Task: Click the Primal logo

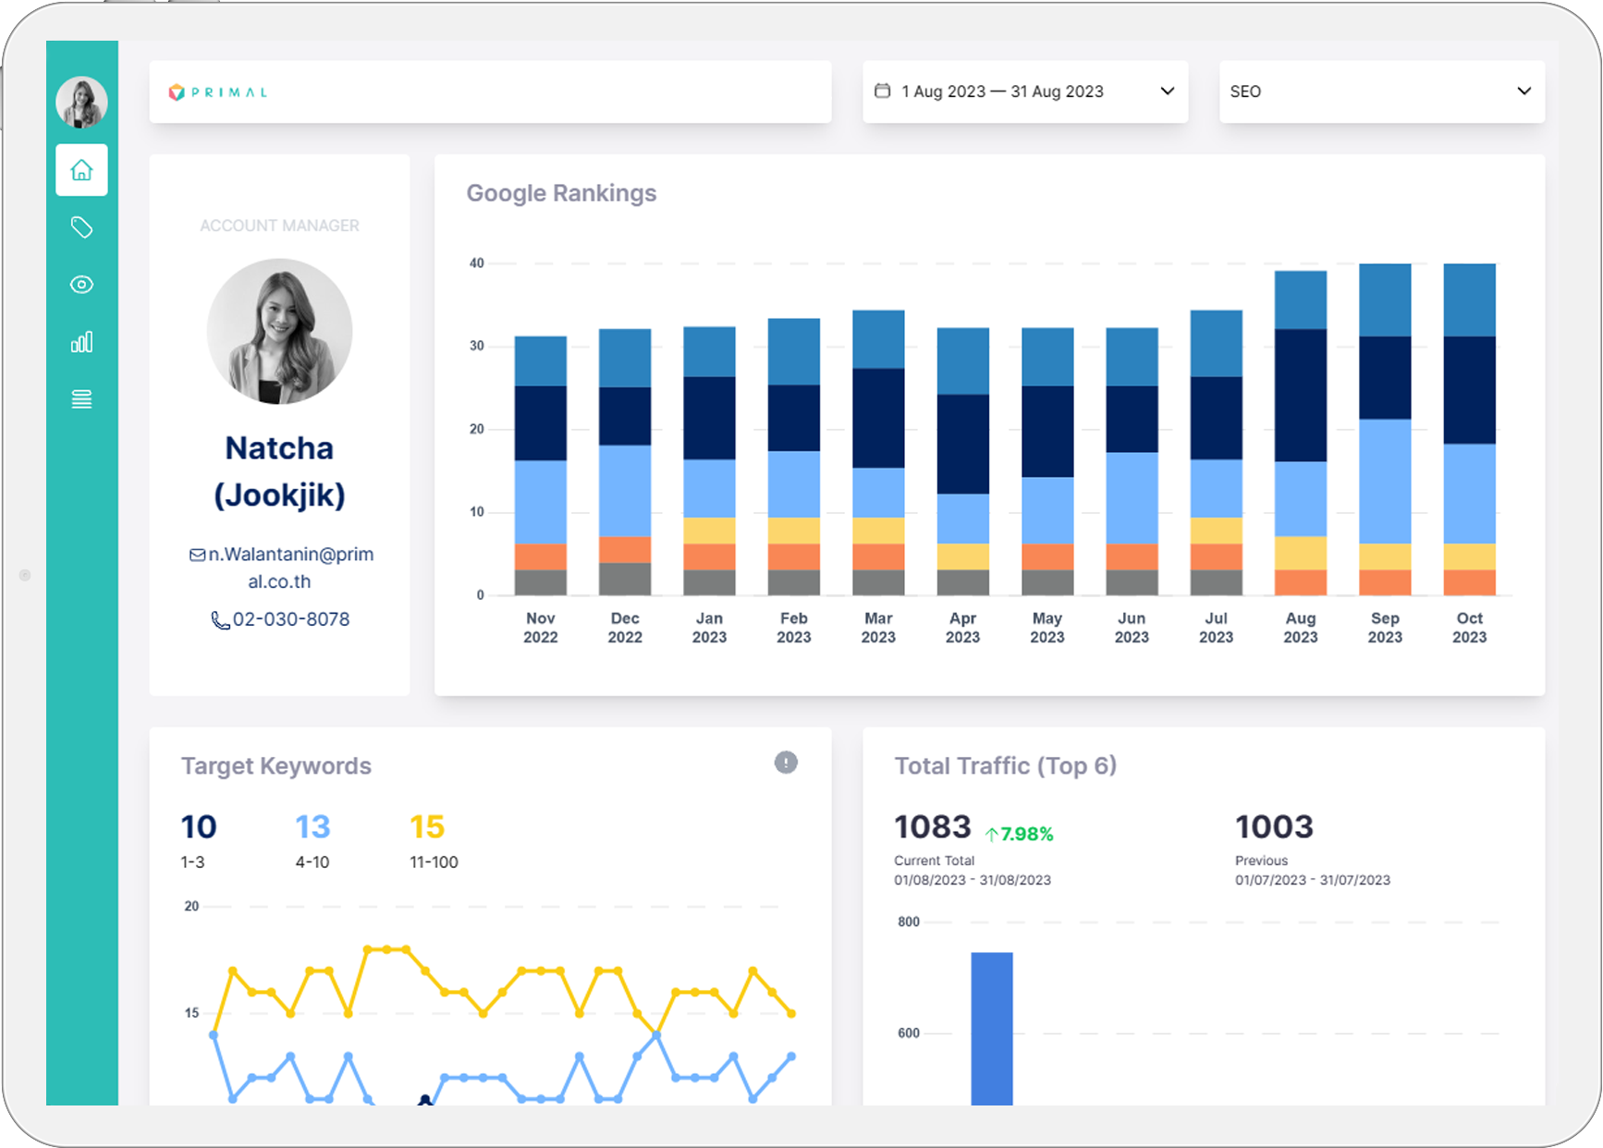Action: [x=218, y=92]
